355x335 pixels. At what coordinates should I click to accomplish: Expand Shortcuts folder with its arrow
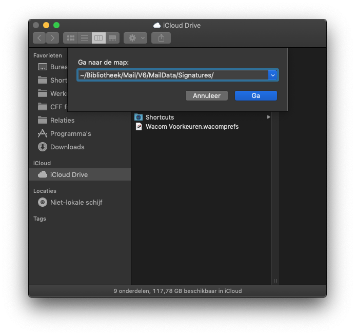click(x=268, y=117)
